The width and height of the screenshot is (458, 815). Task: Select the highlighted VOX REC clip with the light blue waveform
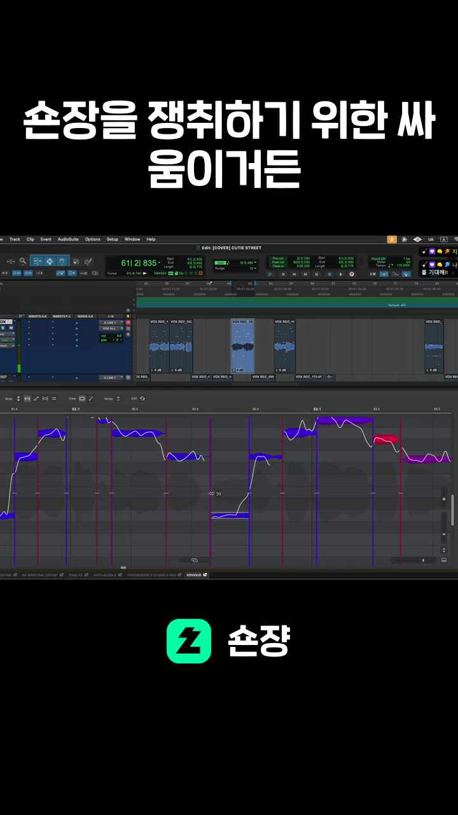[242, 346]
